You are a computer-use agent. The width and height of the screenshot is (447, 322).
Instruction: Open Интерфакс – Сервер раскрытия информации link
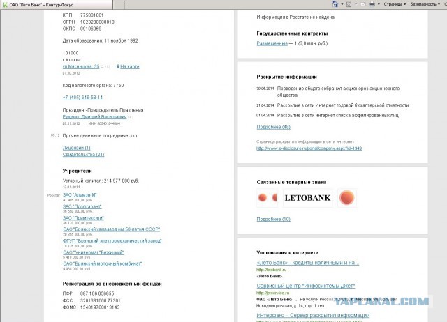pyautogui.click(x=313, y=315)
